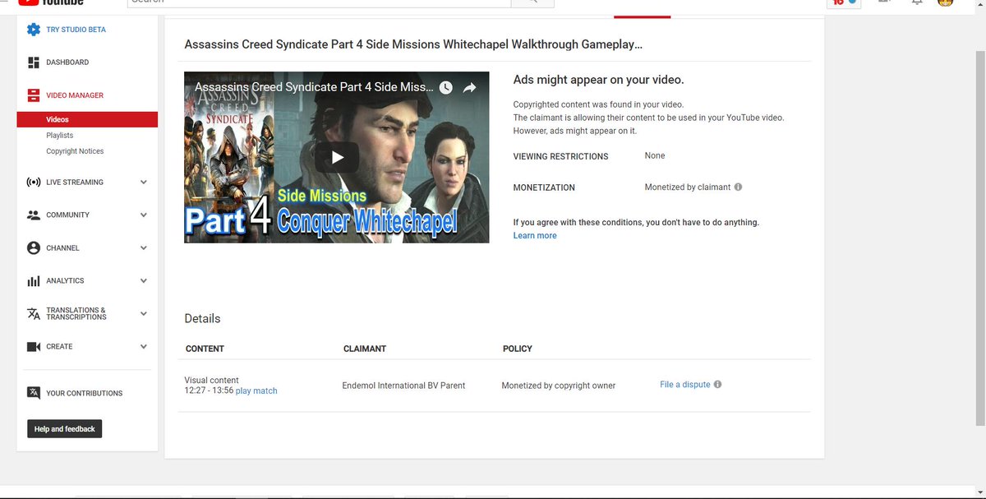Click the 'Details' section heading
The width and height of the screenshot is (986, 499).
202,318
